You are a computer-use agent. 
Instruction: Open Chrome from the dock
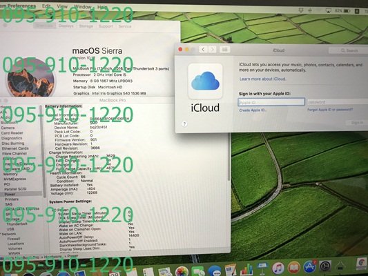click(x=362, y=264)
